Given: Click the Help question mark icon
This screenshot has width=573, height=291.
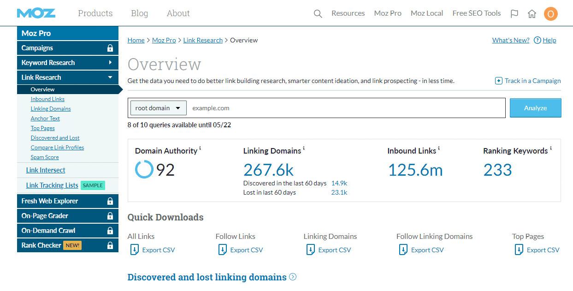Looking at the screenshot, I should coord(537,40).
